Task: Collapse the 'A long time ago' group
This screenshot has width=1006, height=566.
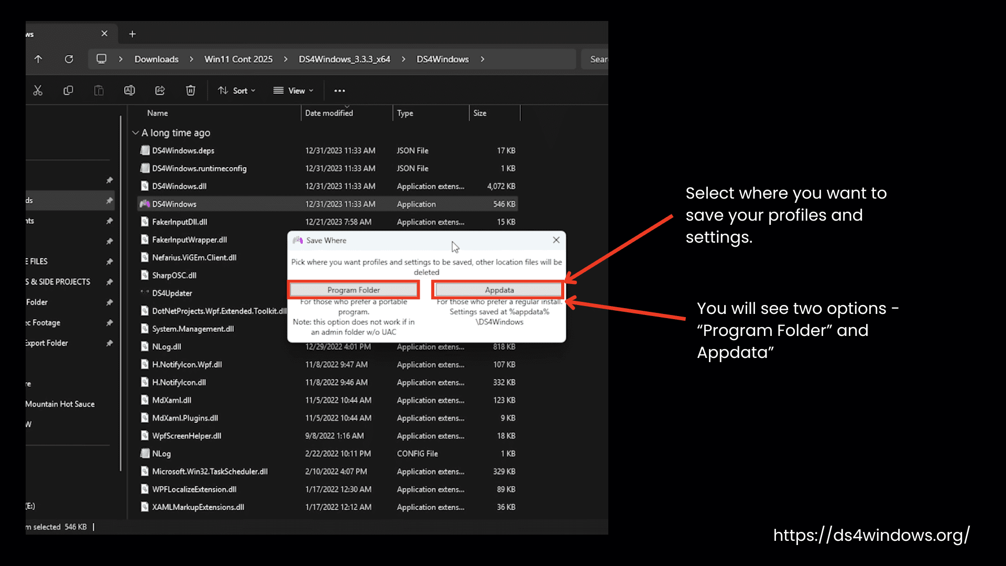Action: 136,133
